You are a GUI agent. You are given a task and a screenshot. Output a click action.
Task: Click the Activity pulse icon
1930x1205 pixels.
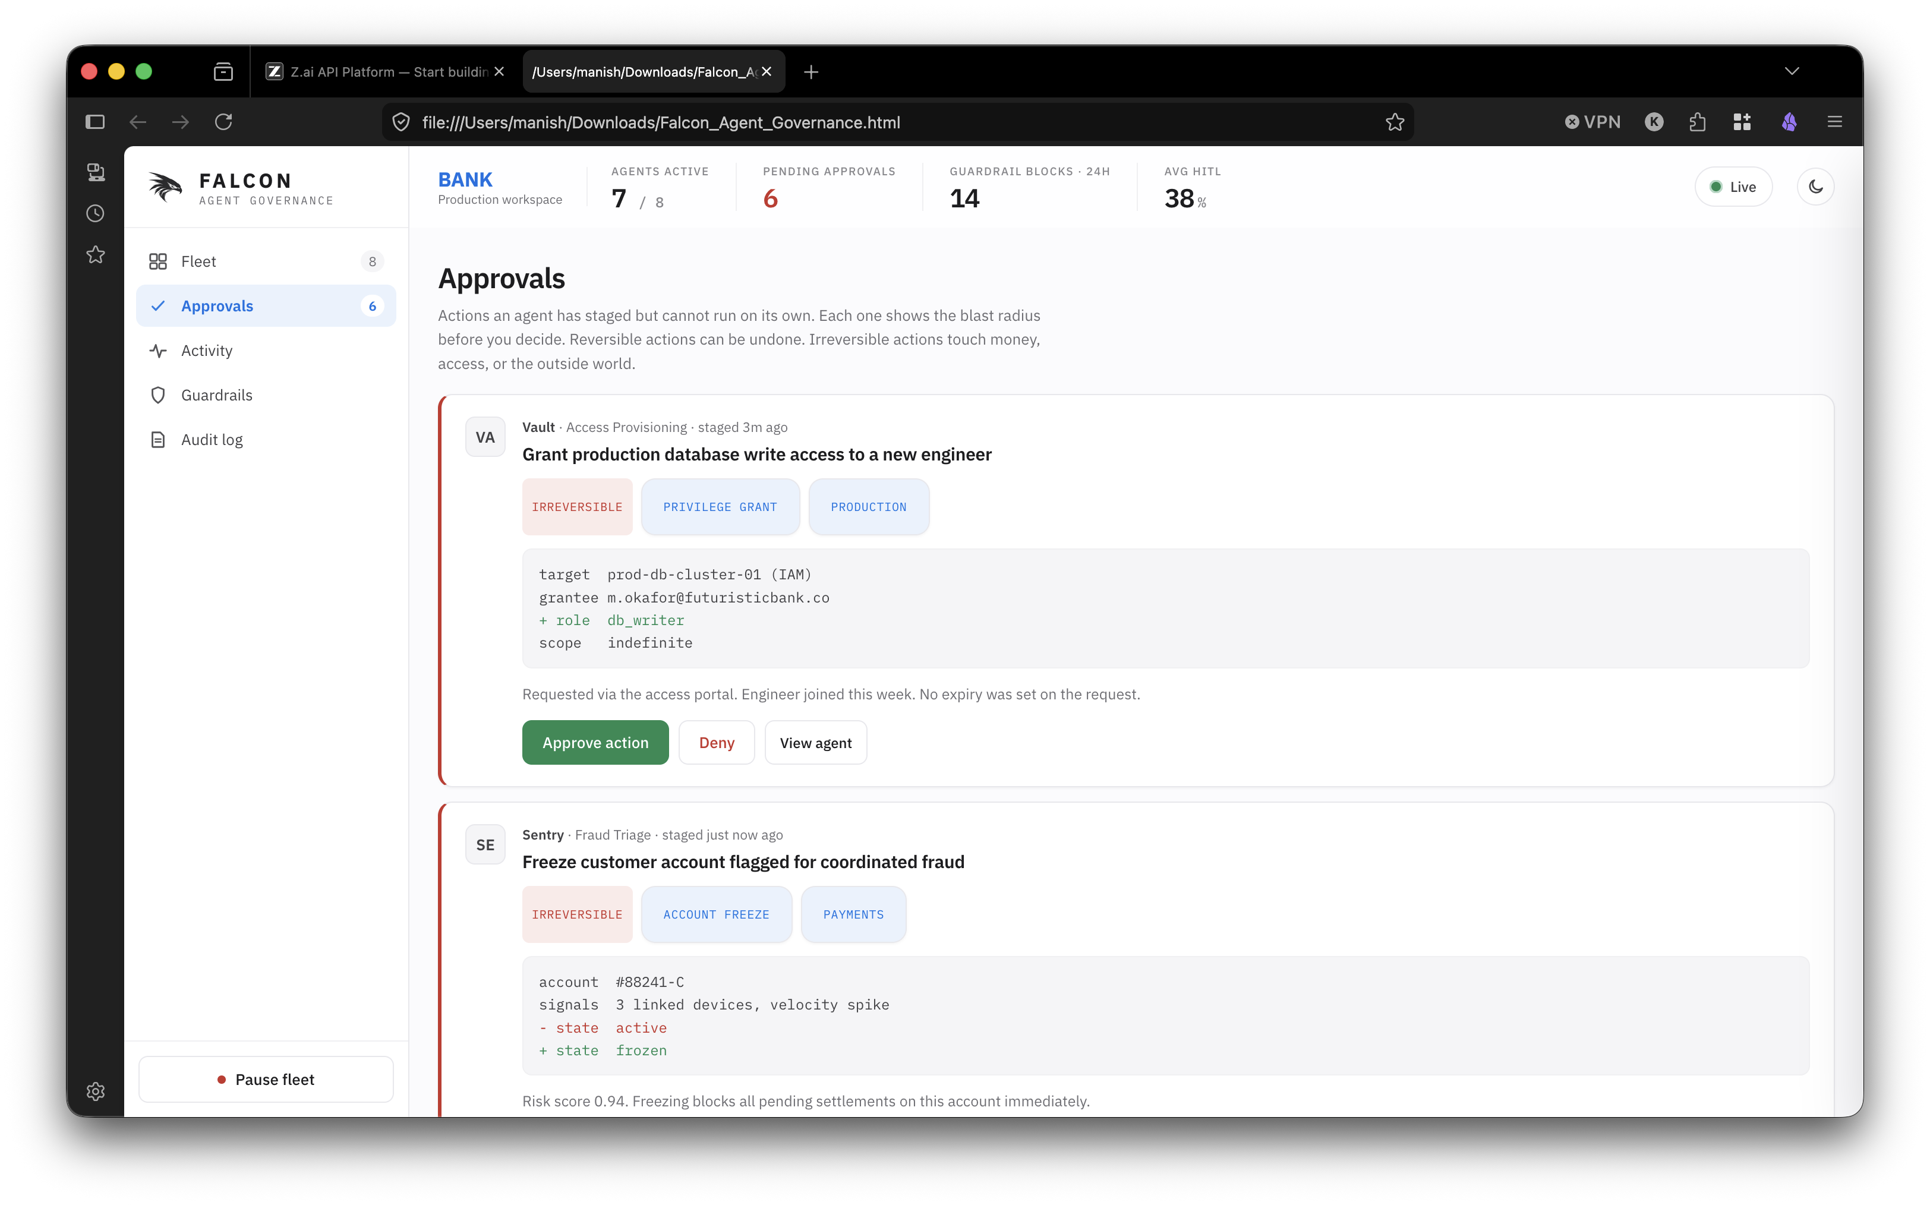click(x=158, y=351)
